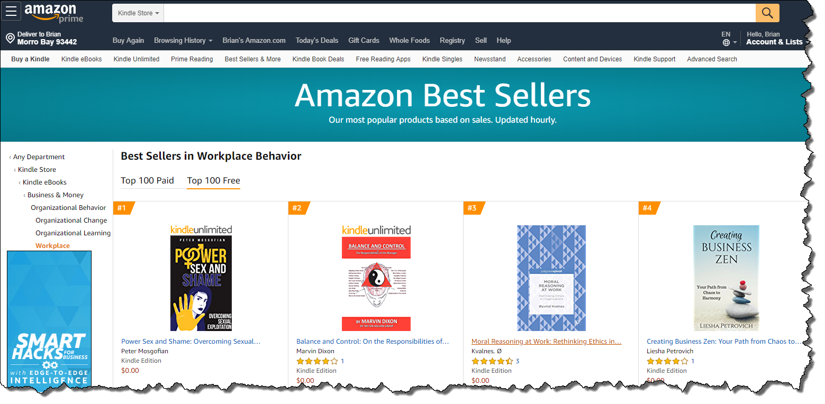The width and height of the screenshot is (825, 404).
Task: Expand the Browsing History dropdown
Action: coord(183,40)
